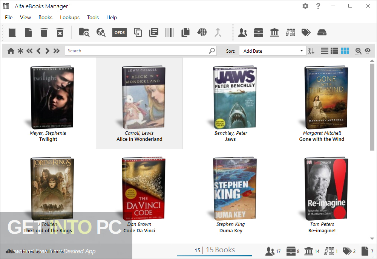377x259 pixels.
Task: Open the Series binders icon
Action: tap(290, 32)
